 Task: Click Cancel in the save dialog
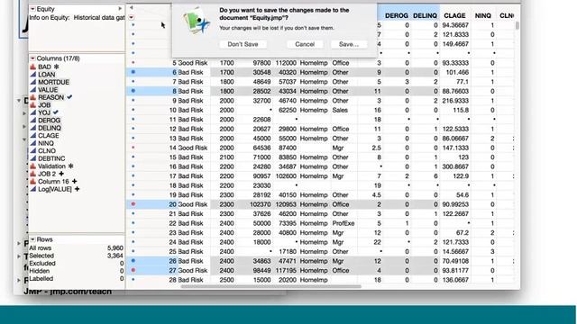click(305, 44)
